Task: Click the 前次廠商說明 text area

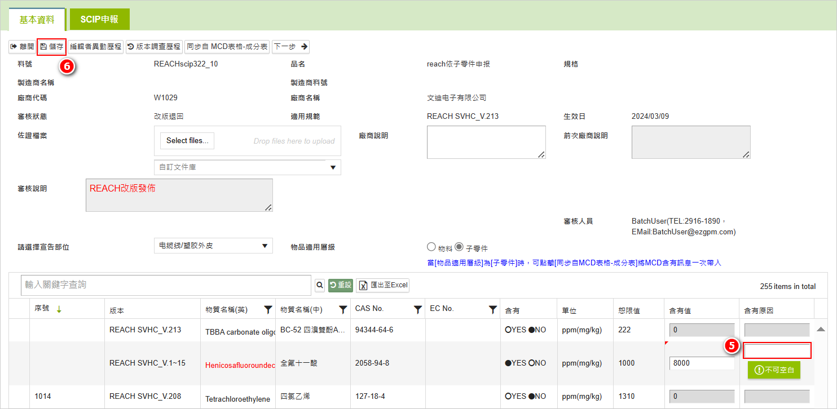Action: [x=691, y=143]
